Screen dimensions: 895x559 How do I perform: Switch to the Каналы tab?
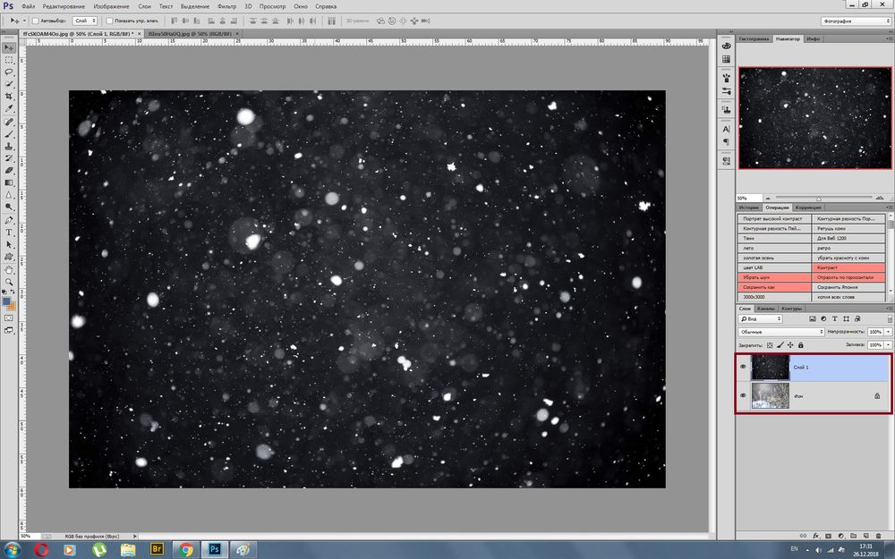click(767, 309)
